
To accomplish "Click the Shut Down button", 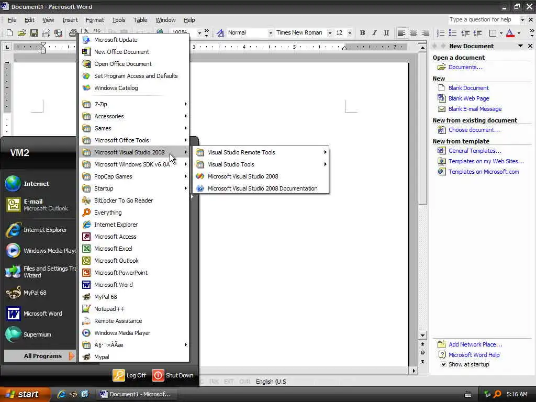I will tap(173, 375).
